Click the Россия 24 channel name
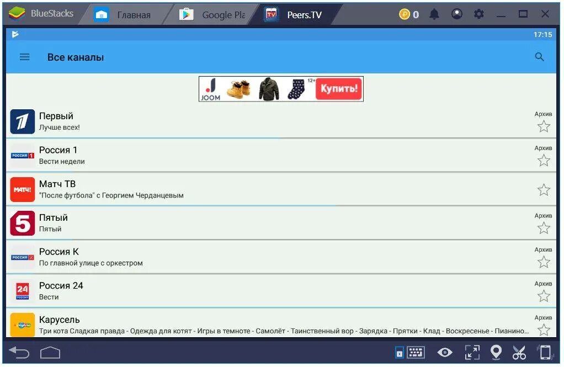 [61, 286]
